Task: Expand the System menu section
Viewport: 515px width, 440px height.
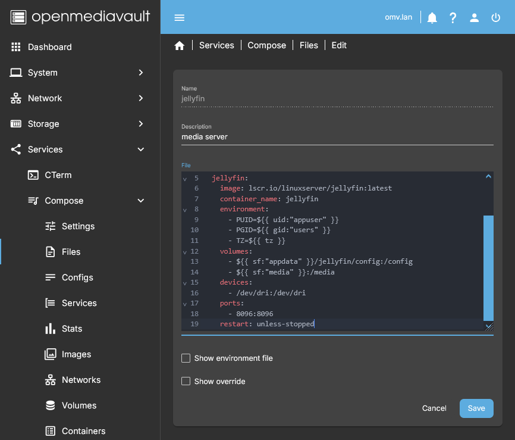Action: click(140, 73)
